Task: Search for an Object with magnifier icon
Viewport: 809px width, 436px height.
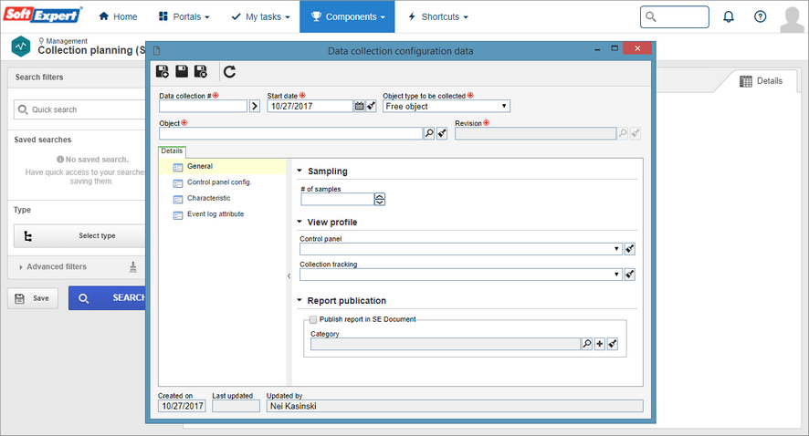Action: pyautogui.click(x=429, y=133)
